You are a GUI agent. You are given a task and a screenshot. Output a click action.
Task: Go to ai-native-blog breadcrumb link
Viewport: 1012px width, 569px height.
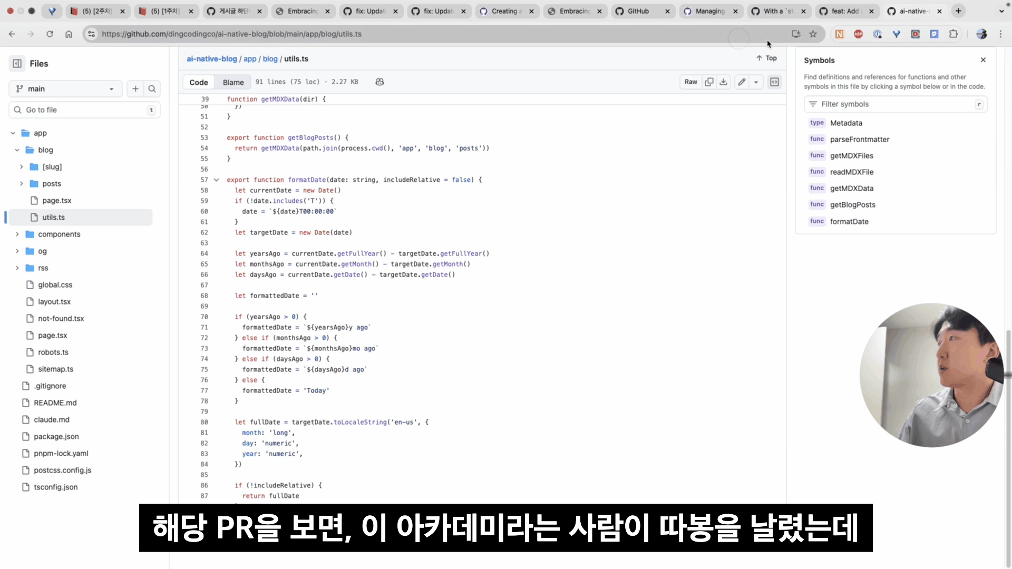coord(211,58)
